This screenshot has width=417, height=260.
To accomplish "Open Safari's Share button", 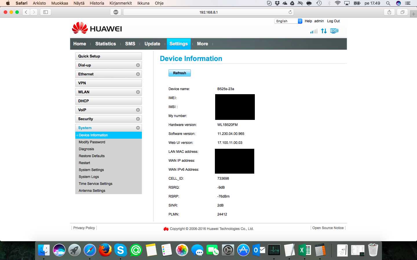I will click(x=389, y=12).
